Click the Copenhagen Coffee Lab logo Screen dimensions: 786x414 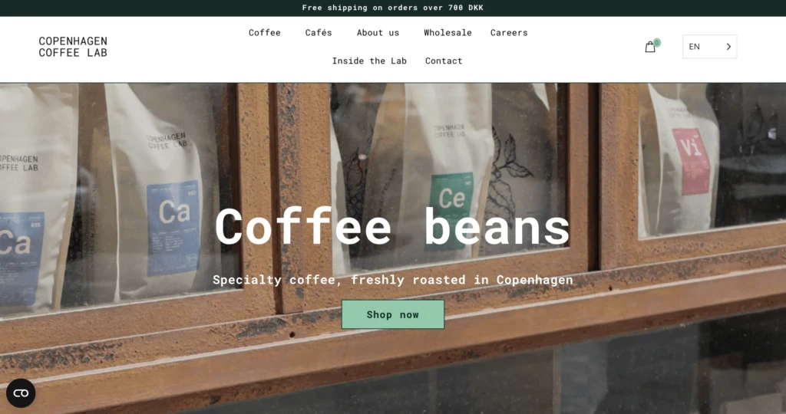click(73, 47)
